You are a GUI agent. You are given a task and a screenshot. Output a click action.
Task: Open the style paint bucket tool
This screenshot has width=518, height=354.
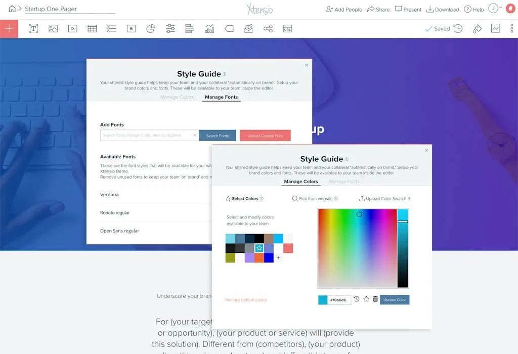(477, 29)
